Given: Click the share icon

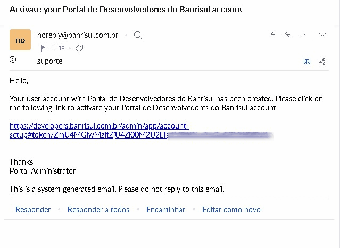Looking at the screenshot, I should [x=322, y=62].
